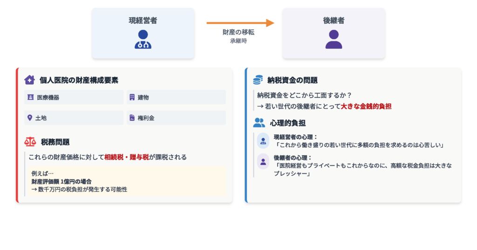Select the 建物 item box
The image size is (477, 250).
(x=176, y=97)
